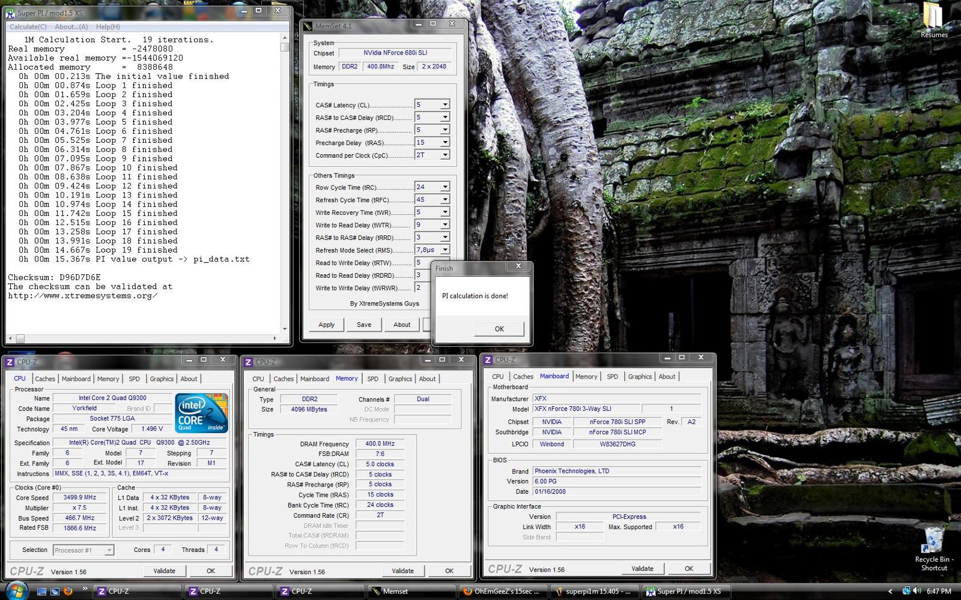Open the Refresh Mode Select (RMS) dropdown
This screenshot has width=961, height=600.
click(x=445, y=250)
